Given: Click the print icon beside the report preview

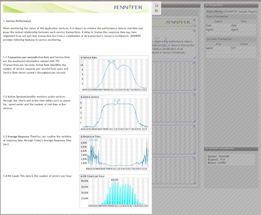Looking at the screenshot, I should [x=157, y=5].
